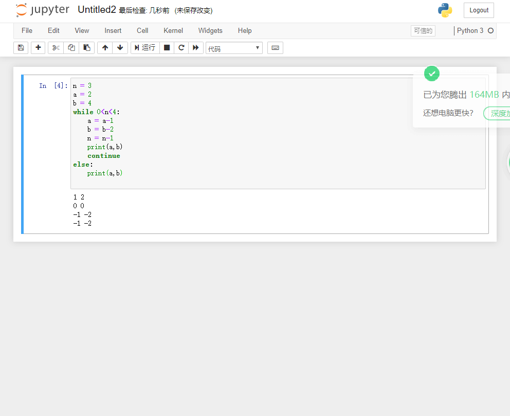510x416 pixels.
Task: Paste a cell with the paste icon
Action: [x=87, y=47]
